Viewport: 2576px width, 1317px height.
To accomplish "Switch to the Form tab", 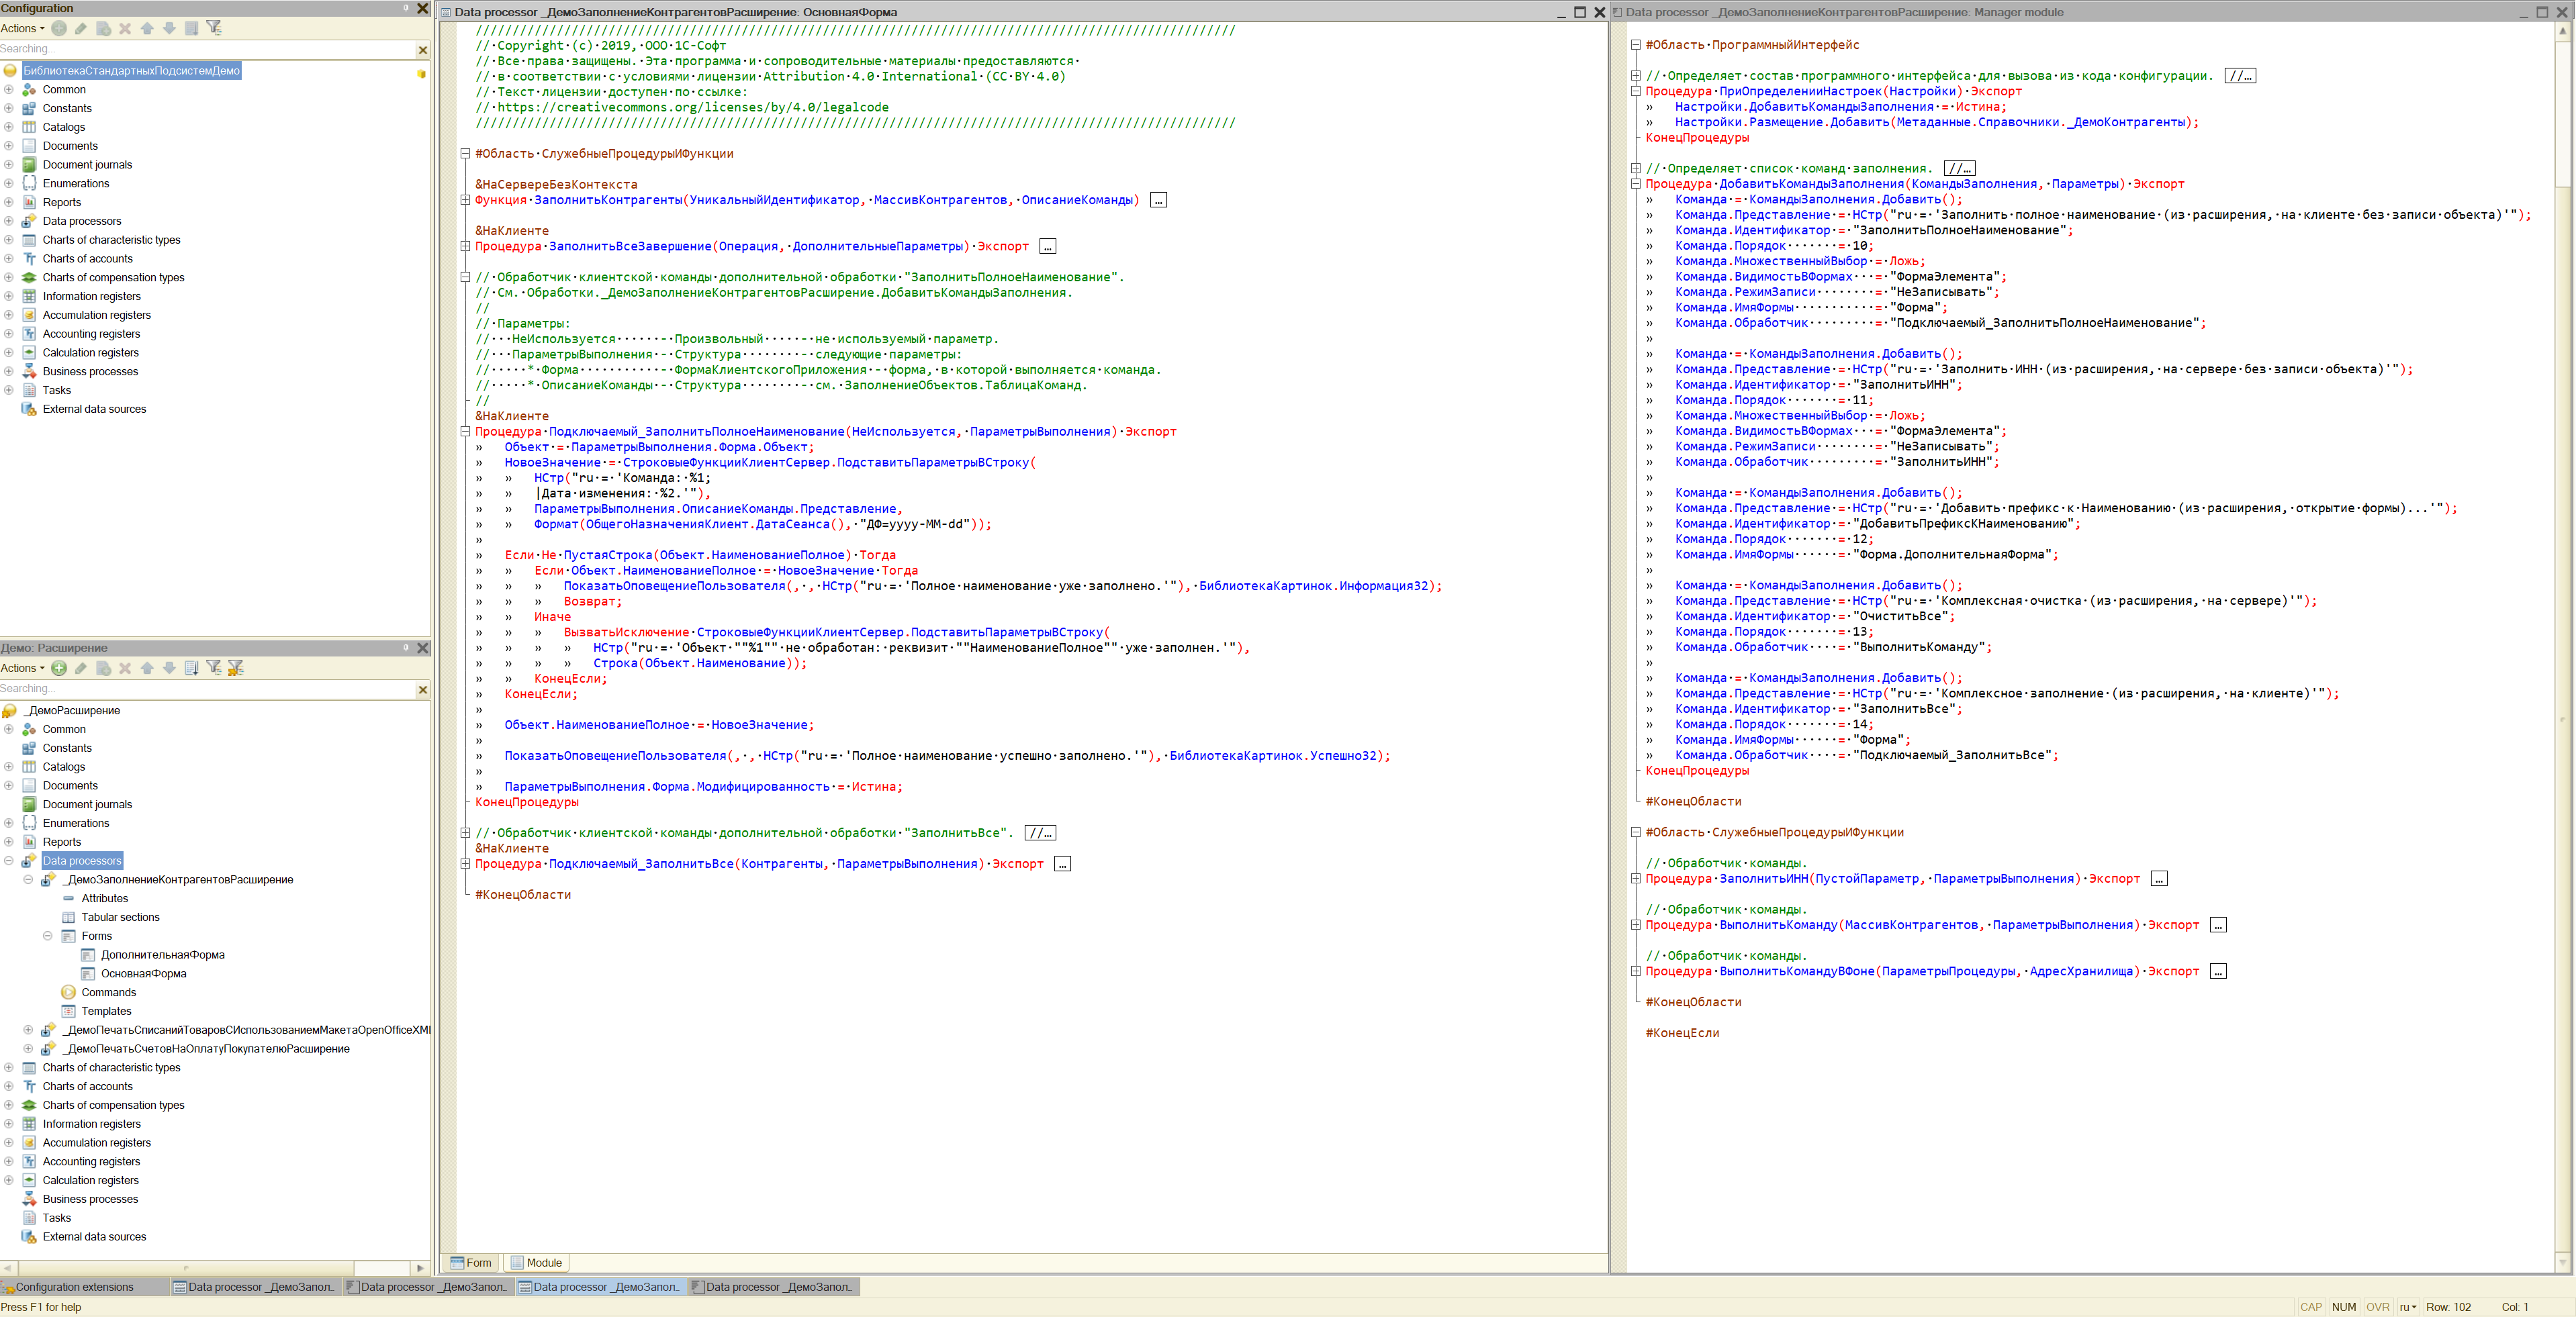I will pyautogui.click(x=472, y=1263).
